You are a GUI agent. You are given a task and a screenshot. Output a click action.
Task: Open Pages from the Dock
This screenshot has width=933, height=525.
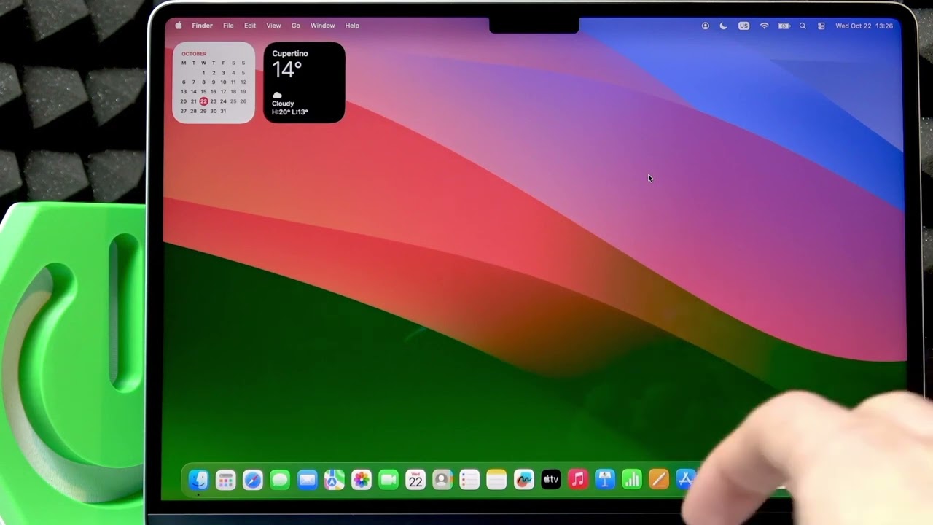click(x=658, y=479)
